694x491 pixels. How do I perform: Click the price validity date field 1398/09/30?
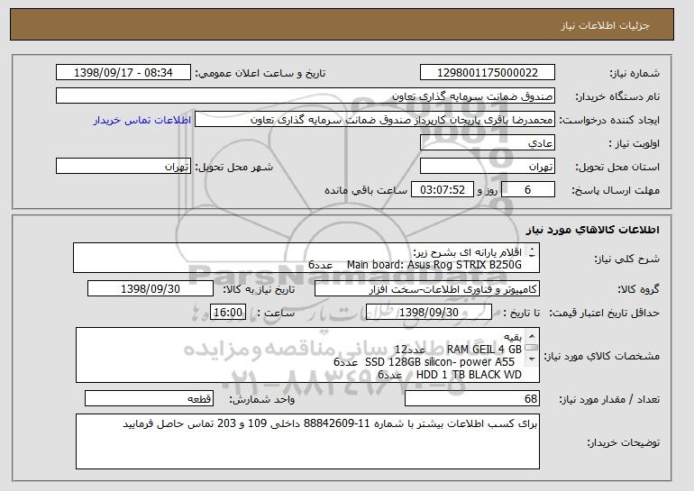click(x=429, y=313)
